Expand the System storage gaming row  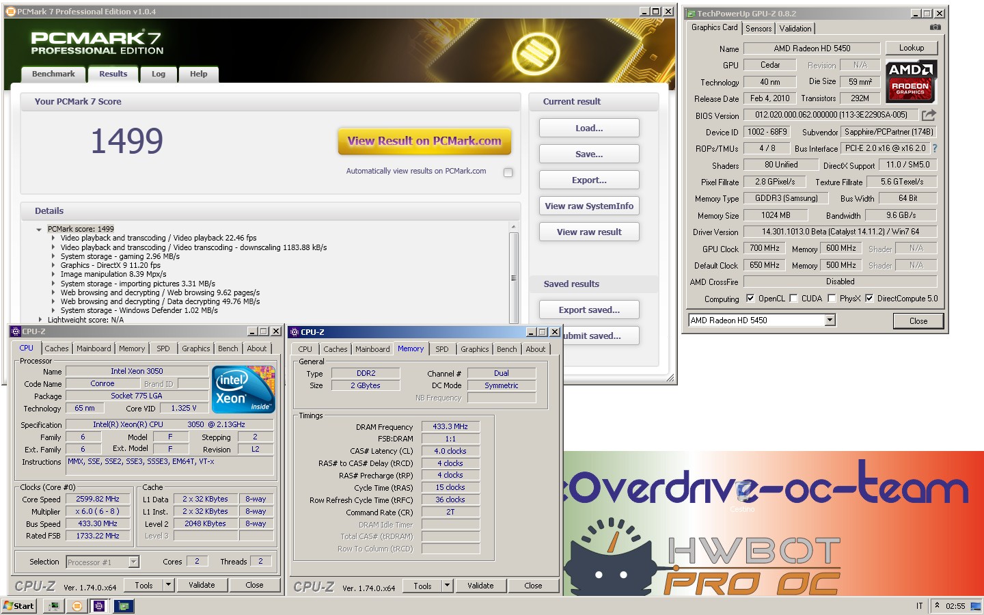click(x=53, y=256)
